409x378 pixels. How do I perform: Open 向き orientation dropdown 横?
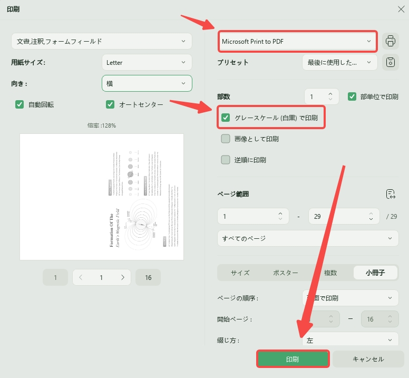point(147,83)
